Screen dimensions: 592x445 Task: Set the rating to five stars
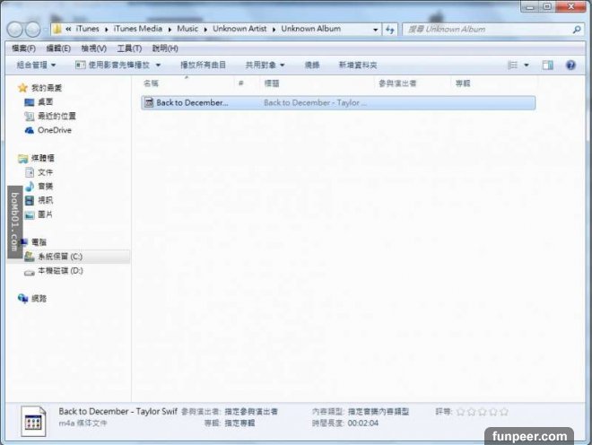504,412
